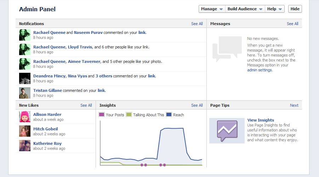
Task: Click avatar beside Aimee Taverner photo notification
Action: pyautogui.click(x=25, y=64)
